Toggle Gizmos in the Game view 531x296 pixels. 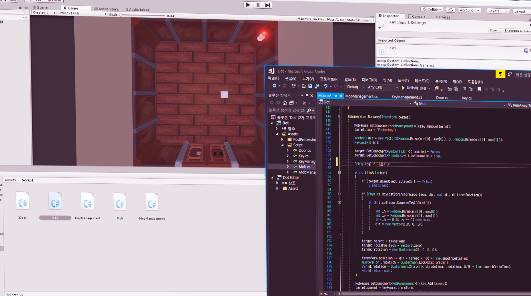365,20
